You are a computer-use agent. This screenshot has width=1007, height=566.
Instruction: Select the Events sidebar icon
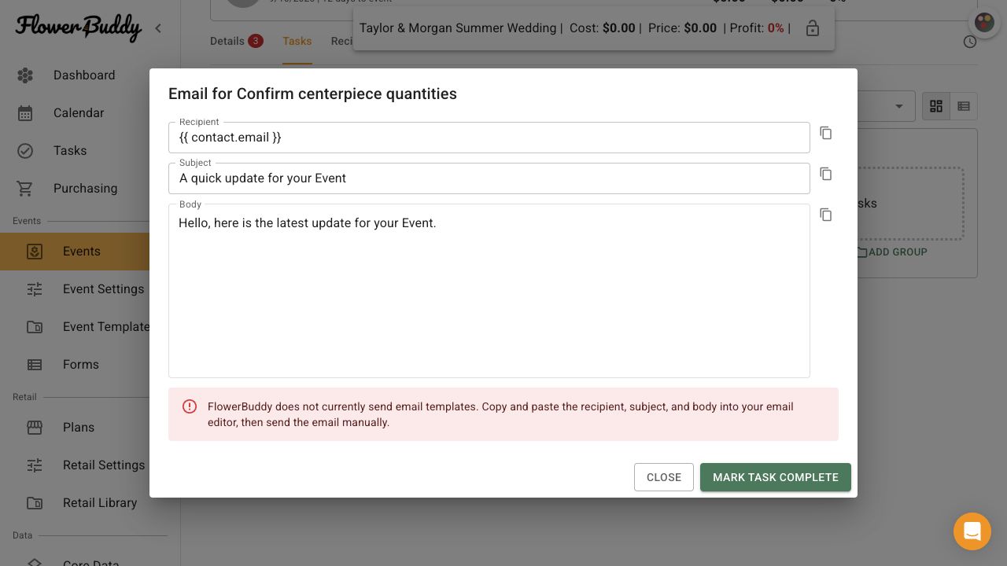tap(35, 252)
